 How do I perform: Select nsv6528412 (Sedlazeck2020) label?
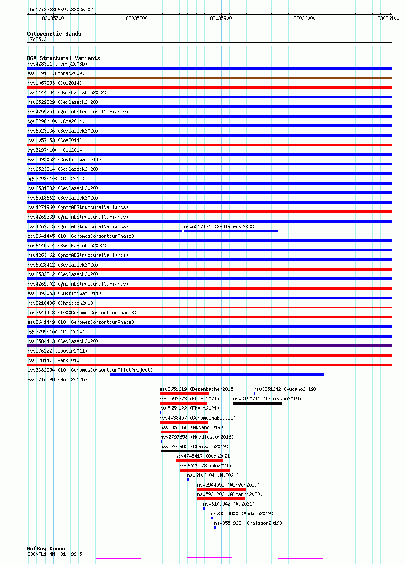pyautogui.click(x=63, y=265)
